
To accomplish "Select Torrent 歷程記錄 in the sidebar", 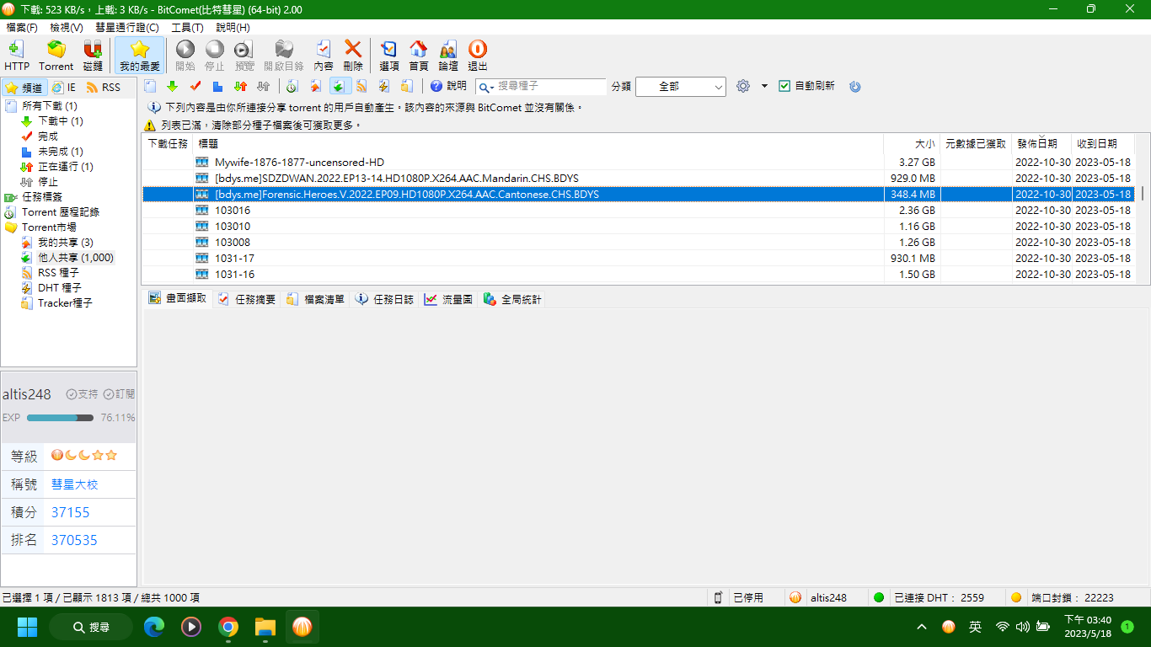I will [x=61, y=212].
